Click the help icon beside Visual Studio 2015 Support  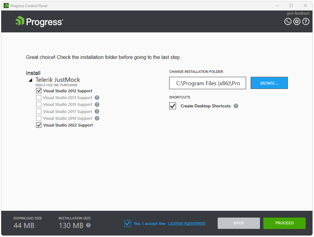coord(97,104)
